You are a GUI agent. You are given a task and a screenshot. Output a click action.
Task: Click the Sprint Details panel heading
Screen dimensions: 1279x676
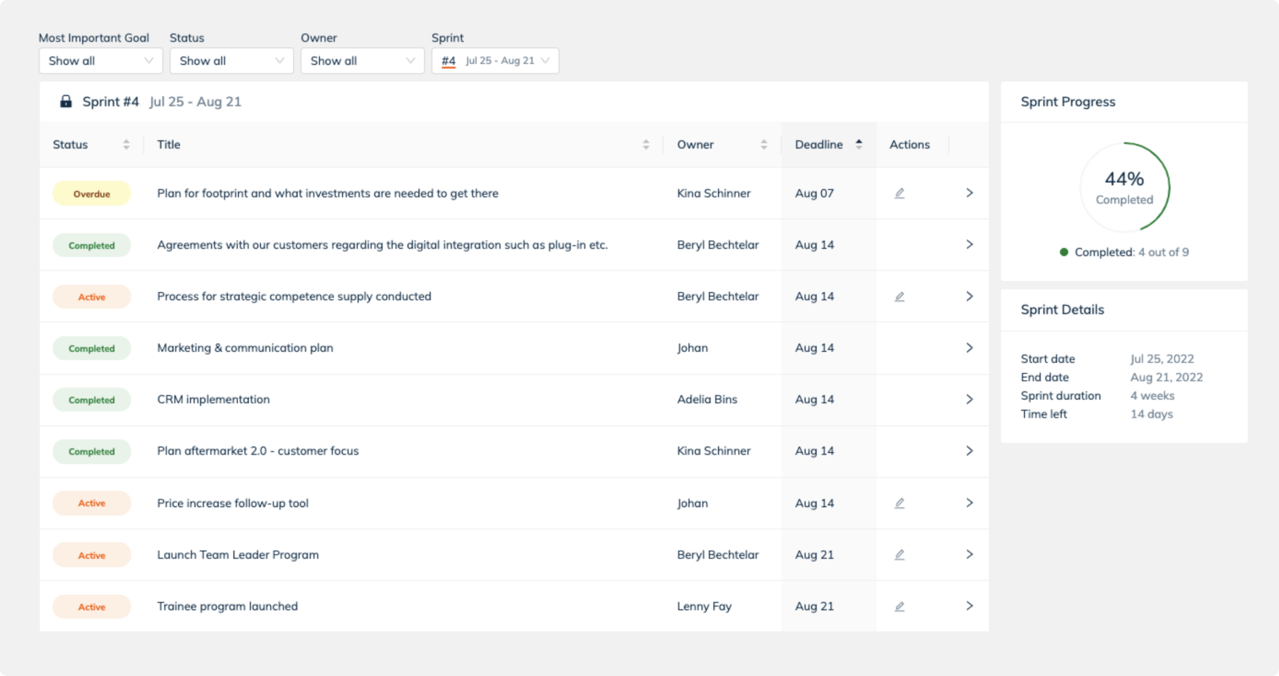[1062, 309]
